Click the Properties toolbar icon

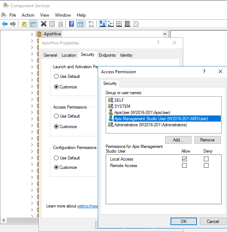(x=52, y=24)
